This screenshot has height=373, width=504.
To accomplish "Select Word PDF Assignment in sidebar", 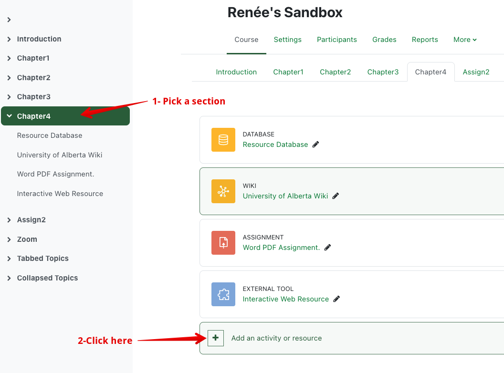I will [55, 174].
